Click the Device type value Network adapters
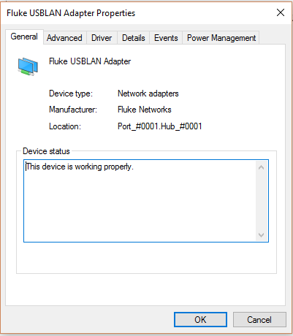 (x=148, y=93)
